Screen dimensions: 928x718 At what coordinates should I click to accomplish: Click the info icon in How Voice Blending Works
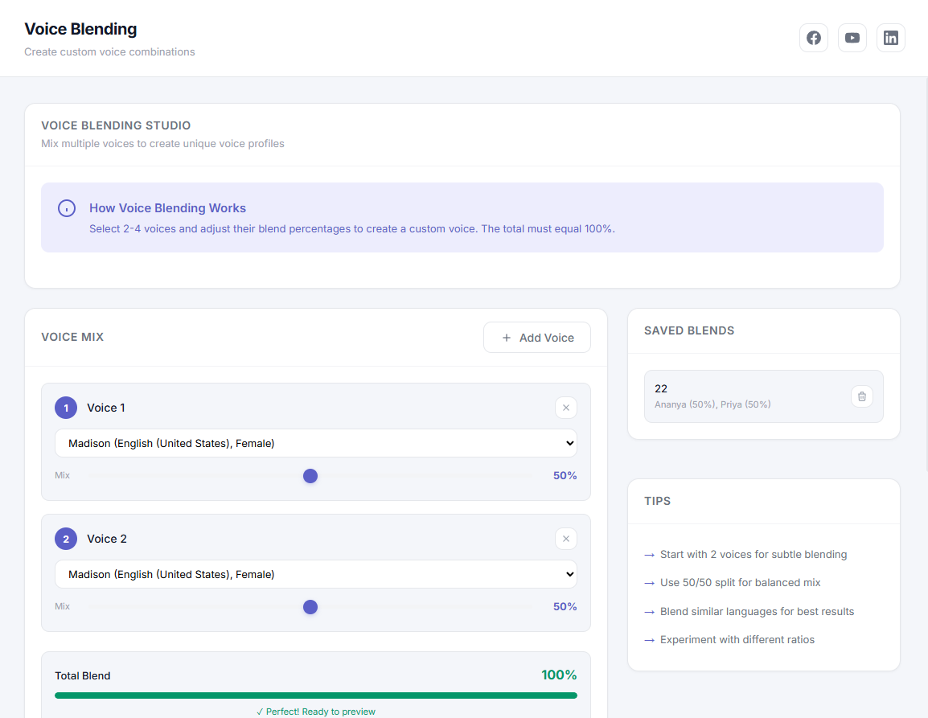click(x=67, y=207)
